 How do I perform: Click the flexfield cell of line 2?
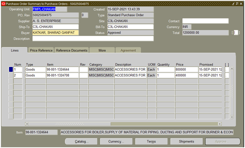[x=227, y=75]
